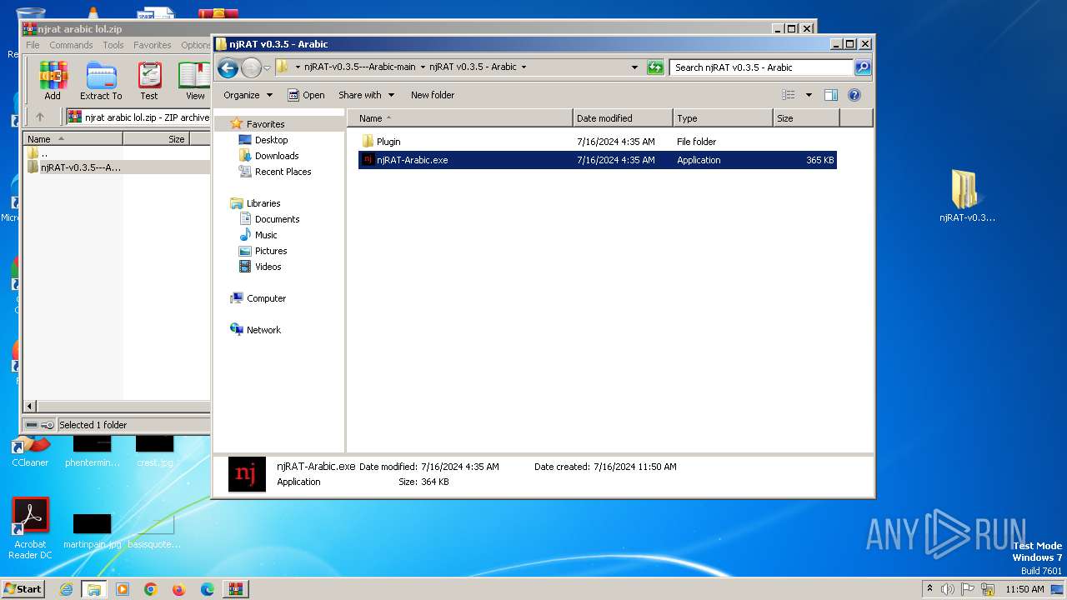Click File Explorer taskbar icon
This screenshot has width=1067, height=600.
[x=94, y=589]
